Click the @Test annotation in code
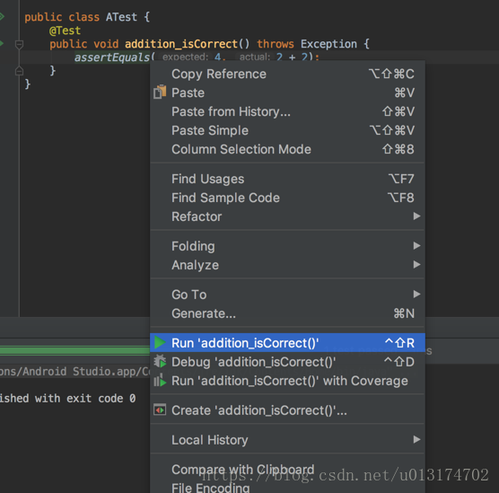Screen dimensions: 499x493 (65, 31)
